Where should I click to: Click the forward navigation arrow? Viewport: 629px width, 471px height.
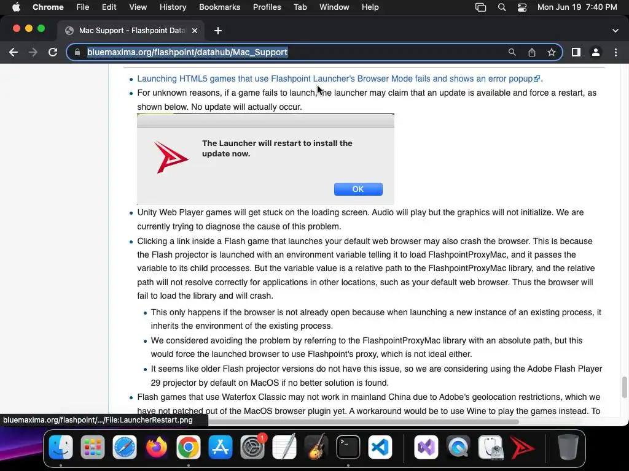pos(33,53)
